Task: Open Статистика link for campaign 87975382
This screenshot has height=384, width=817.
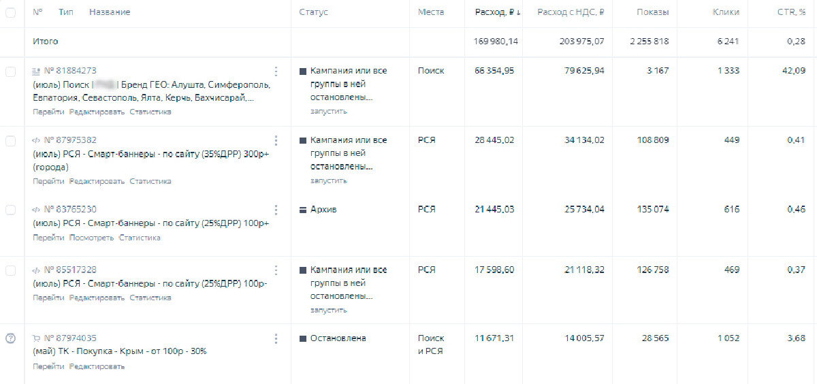Action: click(x=150, y=181)
